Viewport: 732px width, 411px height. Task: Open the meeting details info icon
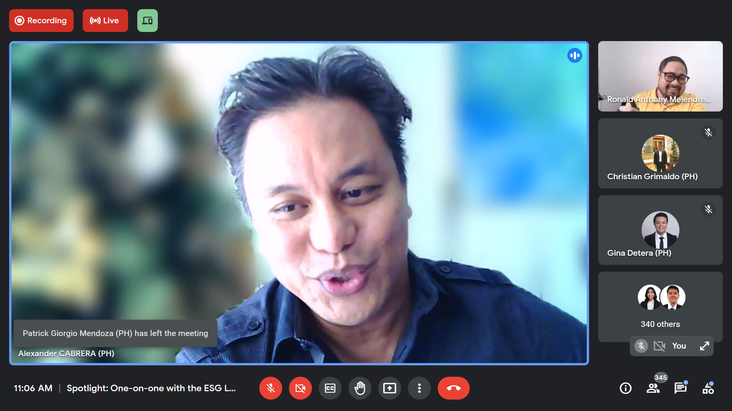tap(625, 388)
